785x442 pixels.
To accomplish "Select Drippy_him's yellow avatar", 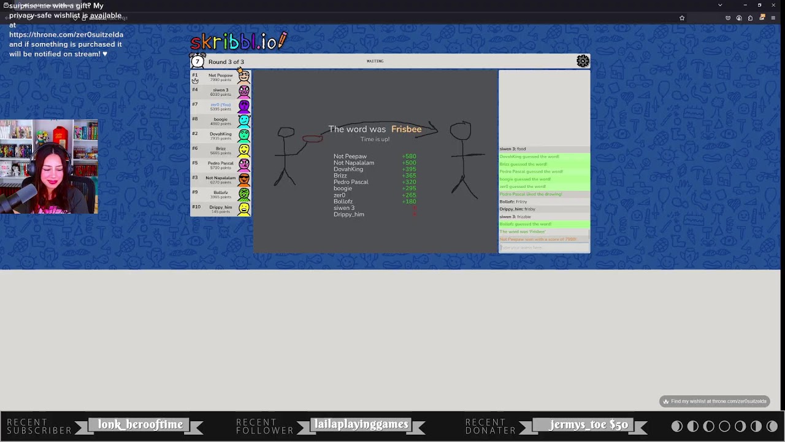I will click(244, 209).
